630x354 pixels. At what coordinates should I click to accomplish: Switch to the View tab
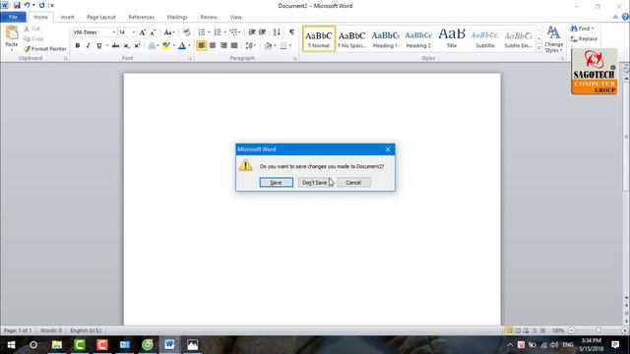click(x=236, y=18)
